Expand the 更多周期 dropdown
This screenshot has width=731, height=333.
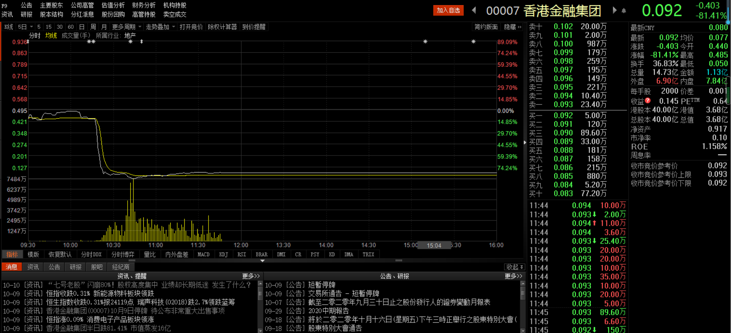127,27
